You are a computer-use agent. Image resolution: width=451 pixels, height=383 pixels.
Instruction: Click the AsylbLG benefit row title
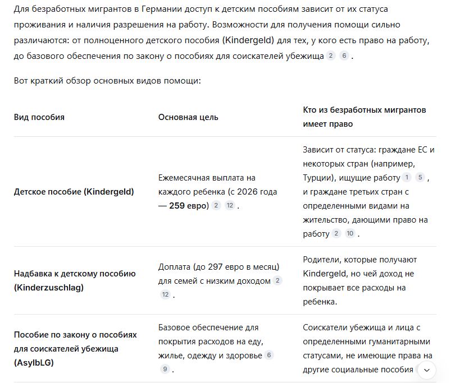point(75,349)
